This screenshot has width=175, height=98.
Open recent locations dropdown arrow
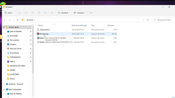13,20
